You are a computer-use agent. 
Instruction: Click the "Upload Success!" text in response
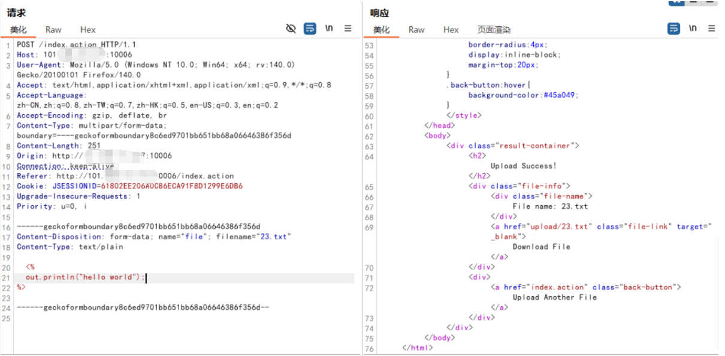[x=523, y=166]
